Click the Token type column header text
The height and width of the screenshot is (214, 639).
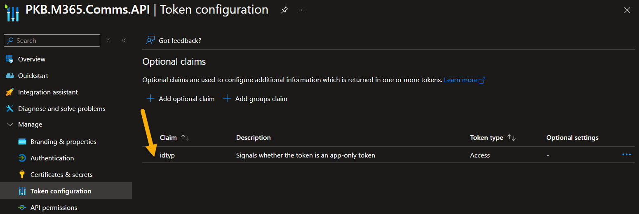pos(486,137)
